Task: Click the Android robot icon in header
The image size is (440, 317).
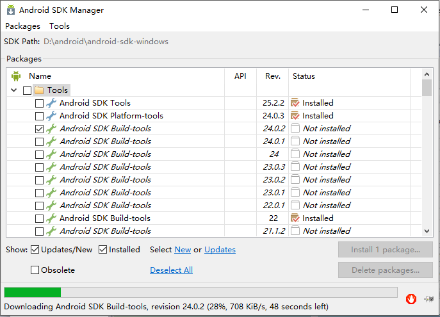Action: [x=16, y=76]
